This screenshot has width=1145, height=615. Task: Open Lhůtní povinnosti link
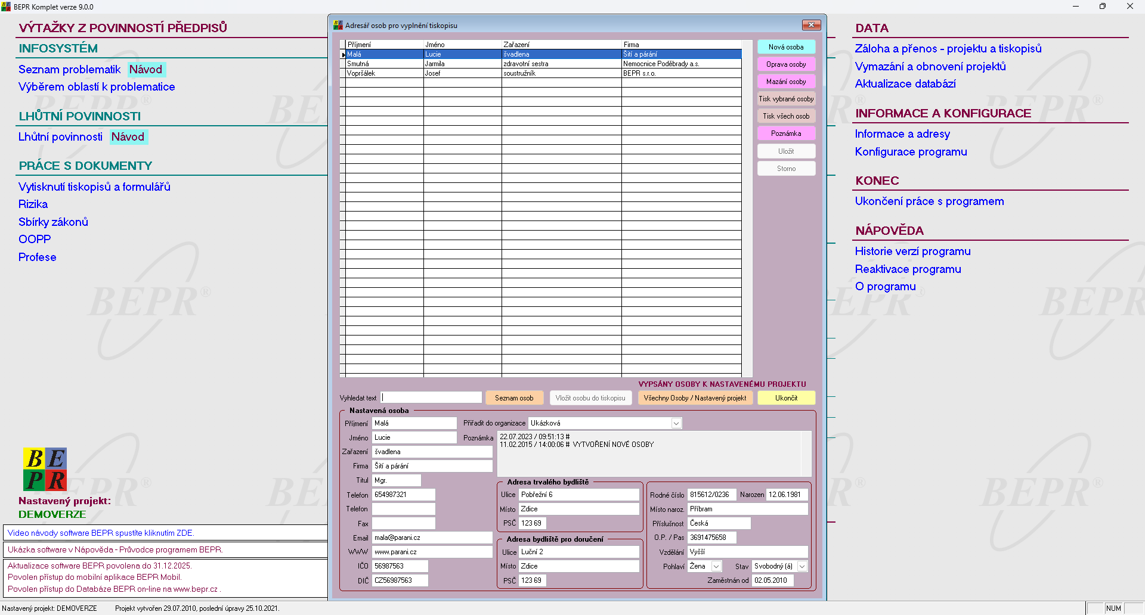(x=60, y=137)
